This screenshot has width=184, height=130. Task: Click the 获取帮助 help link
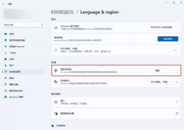61,126
